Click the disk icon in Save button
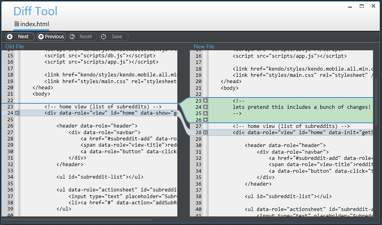Viewport: 382px width, 225px height. click(104, 37)
